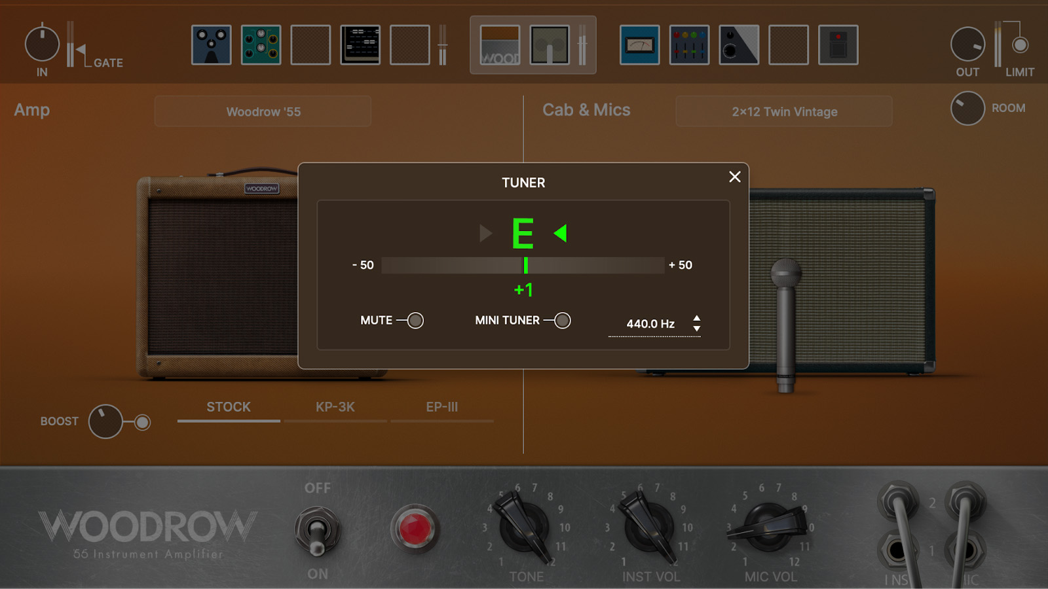The height and width of the screenshot is (589, 1048).
Task: Switch to the KP-3K boost mode tab
Action: pos(336,407)
